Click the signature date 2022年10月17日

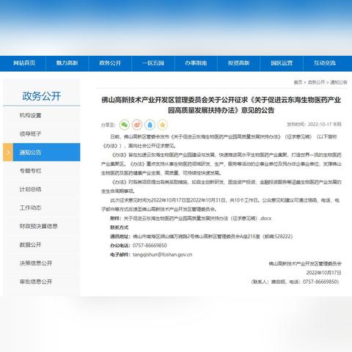[x=323, y=273]
